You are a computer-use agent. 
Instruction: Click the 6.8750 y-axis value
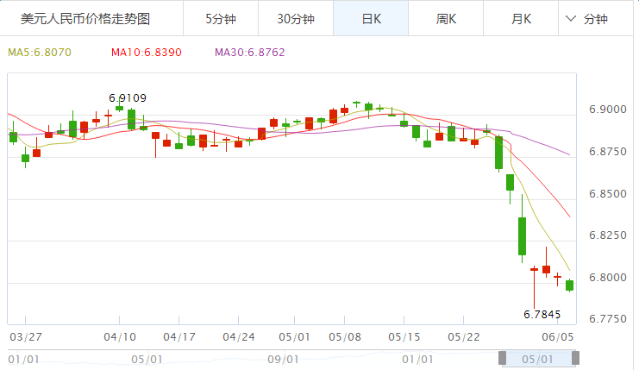(x=608, y=152)
